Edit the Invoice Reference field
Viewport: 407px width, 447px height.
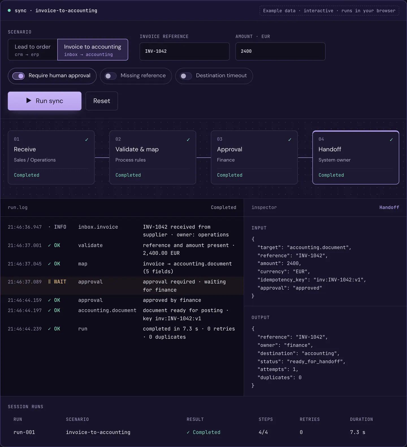coord(185,51)
